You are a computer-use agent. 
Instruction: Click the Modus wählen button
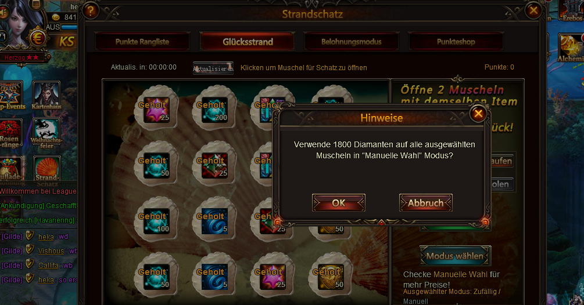pos(455,256)
